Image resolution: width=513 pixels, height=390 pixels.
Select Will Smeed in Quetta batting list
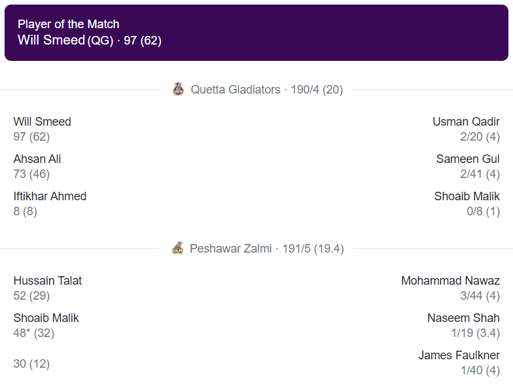[42, 122]
